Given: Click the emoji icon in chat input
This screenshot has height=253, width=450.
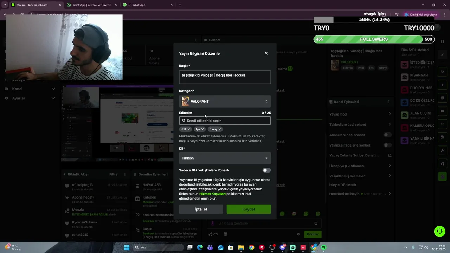Looking at the screenshot, I should click(x=316, y=223).
